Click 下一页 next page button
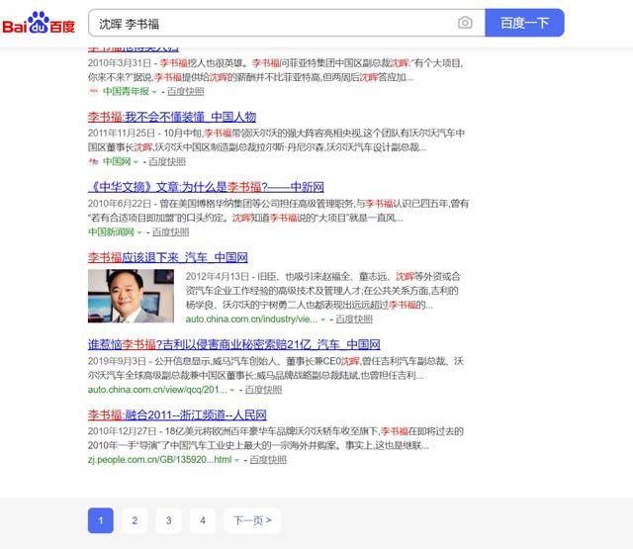The image size is (633, 549). click(x=252, y=520)
